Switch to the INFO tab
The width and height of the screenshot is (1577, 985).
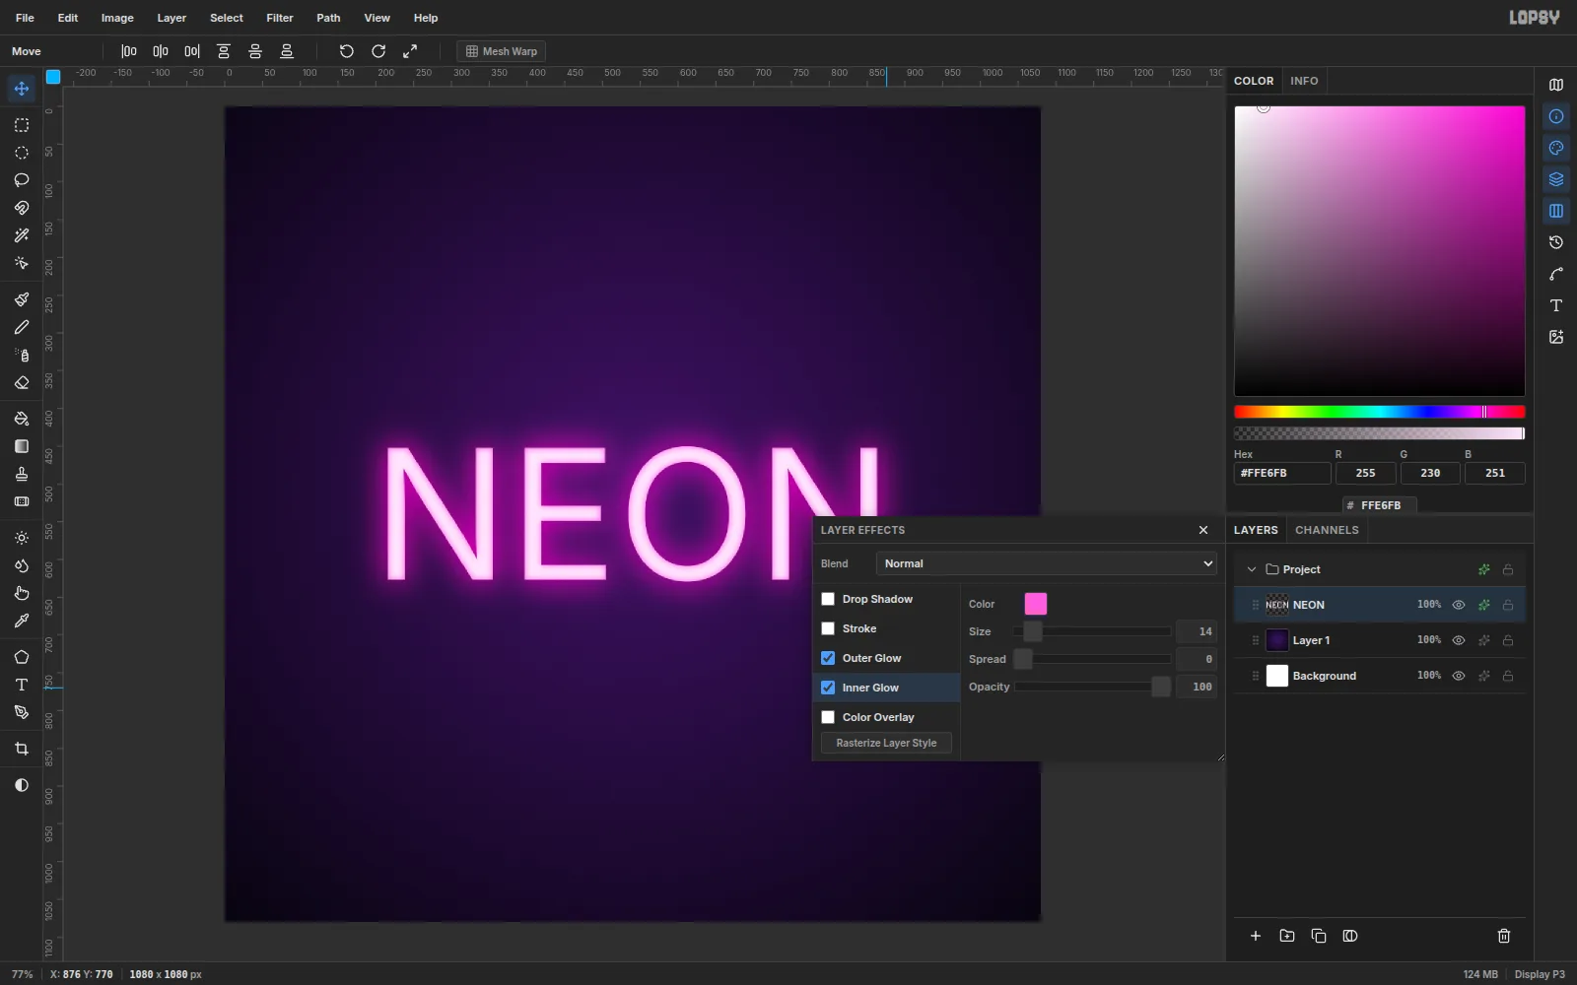pyautogui.click(x=1304, y=81)
